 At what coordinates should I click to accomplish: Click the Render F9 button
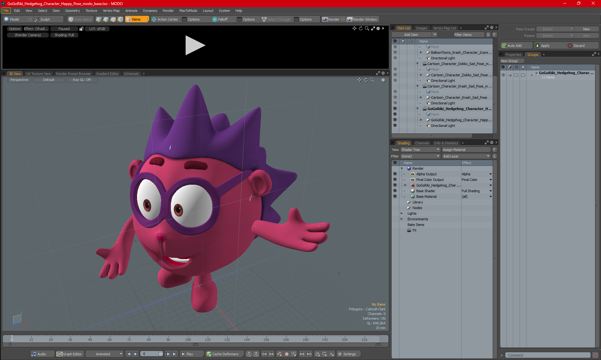pos(333,19)
